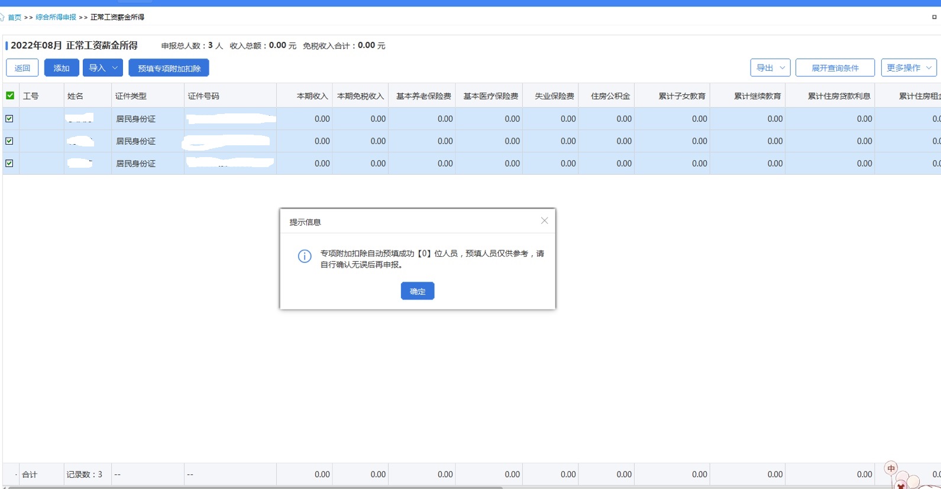Screen dimensions: 941x489
Task: Open 综合所得申报 breadcrumb link
Action: click(56, 17)
